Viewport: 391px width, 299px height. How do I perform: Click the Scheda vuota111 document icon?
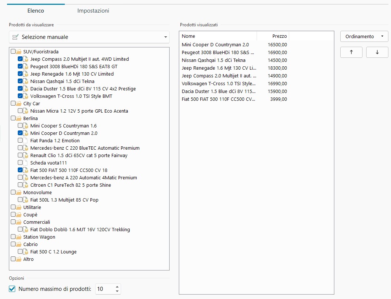(x=26, y=163)
